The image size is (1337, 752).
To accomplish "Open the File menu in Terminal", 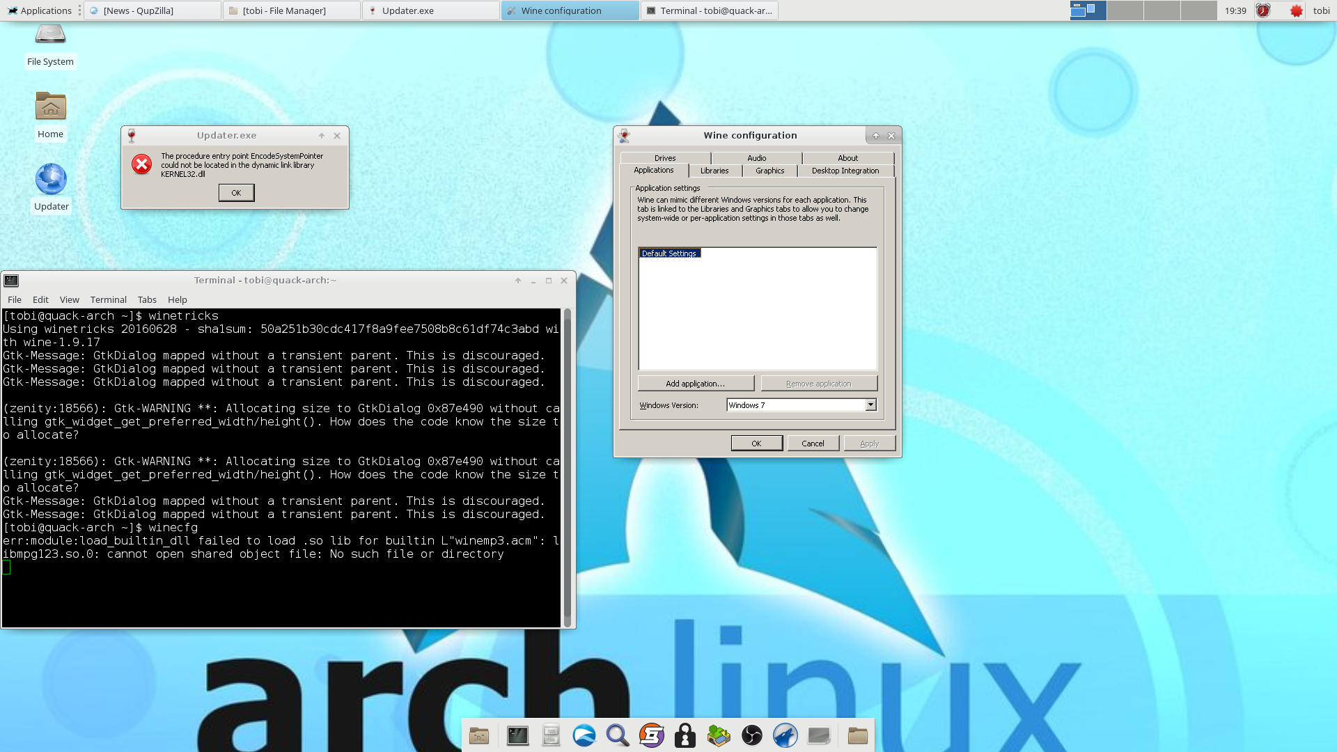I will (15, 299).
